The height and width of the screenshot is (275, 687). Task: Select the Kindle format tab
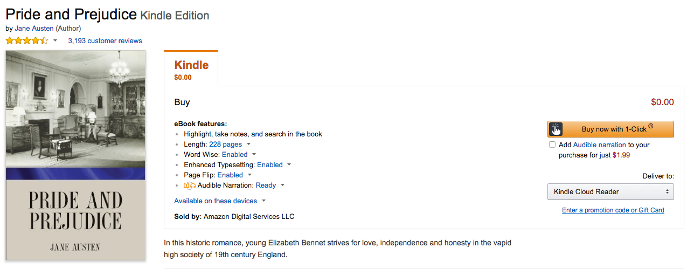point(191,69)
